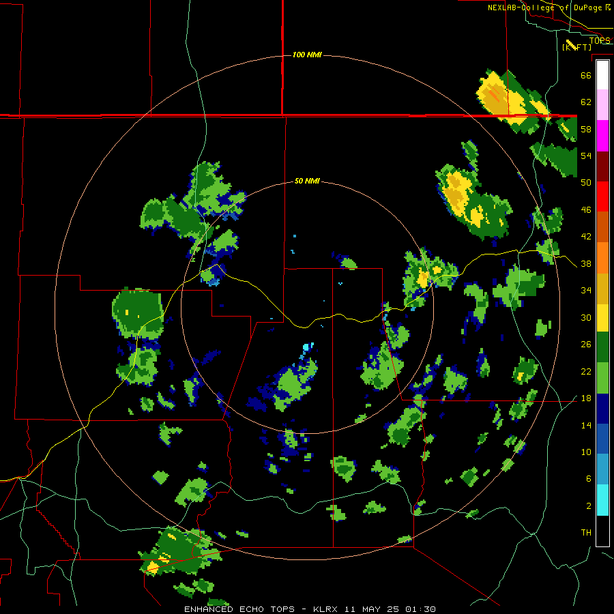The image size is (614, 614).
Task: Click the dark green legend band
Action: coord(602,347)
